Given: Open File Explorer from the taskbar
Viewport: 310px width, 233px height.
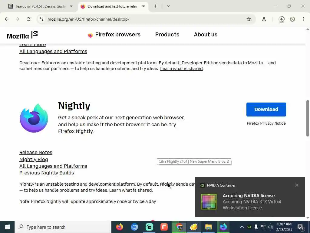Looking at the screenshot, I should click(208, 227).
